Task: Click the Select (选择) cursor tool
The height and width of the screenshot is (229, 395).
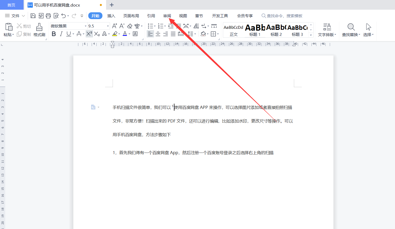Action: pos(368,30)
